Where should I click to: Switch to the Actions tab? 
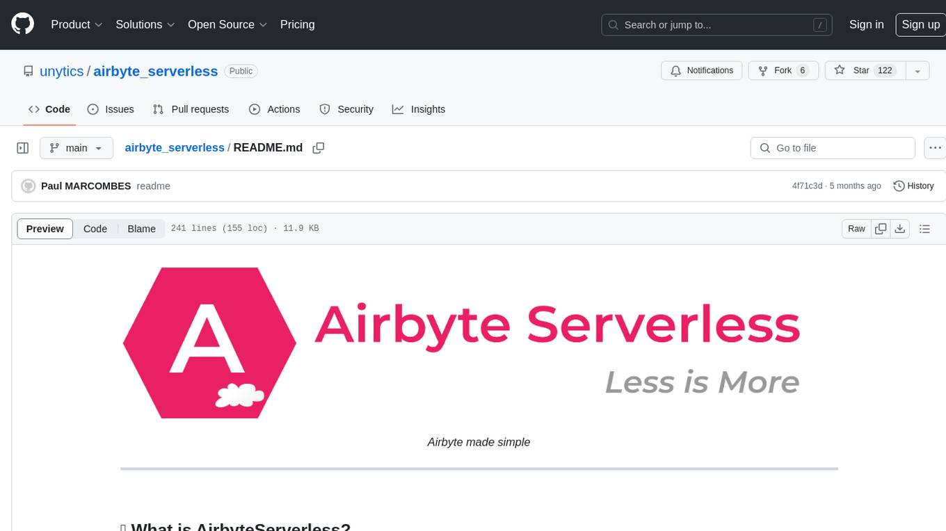click(x=274, y=109)
